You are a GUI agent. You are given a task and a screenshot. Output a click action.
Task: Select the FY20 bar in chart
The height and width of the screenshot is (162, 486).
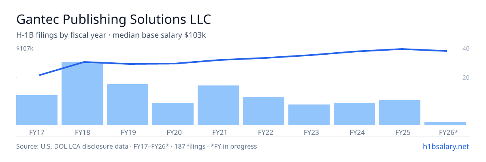(173, 114)
